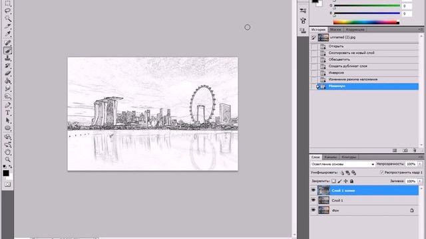Toggle Quick Mask mode button
426x239 pixels.
7,185
